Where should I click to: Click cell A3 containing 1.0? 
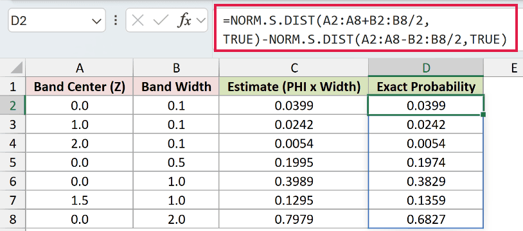[80, 124]
